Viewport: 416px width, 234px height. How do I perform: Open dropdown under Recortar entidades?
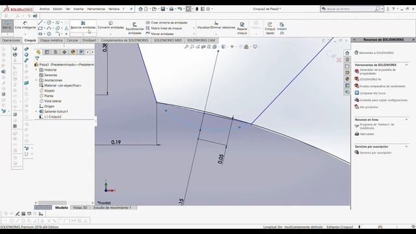point(83,34)
